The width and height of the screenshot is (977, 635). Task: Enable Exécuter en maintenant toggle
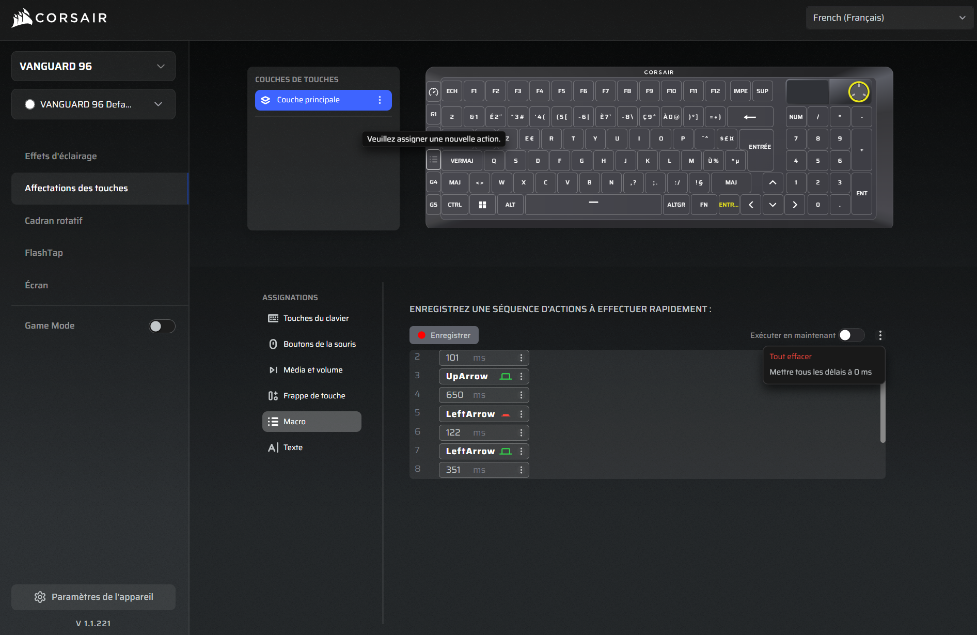click(850, 335)
